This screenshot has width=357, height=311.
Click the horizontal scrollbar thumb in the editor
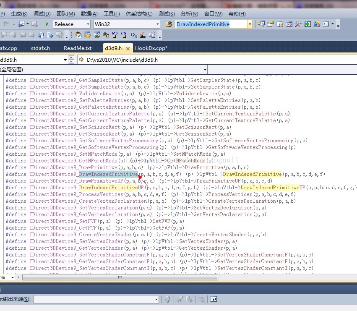120,277
